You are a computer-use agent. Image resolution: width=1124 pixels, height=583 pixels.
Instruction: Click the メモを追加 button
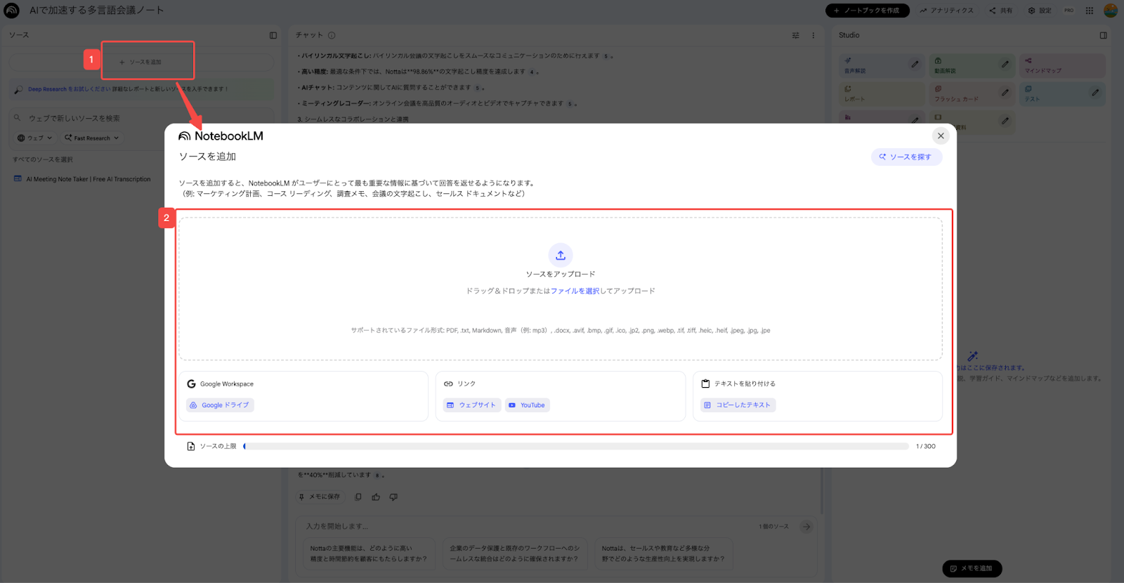click(972, 568)
